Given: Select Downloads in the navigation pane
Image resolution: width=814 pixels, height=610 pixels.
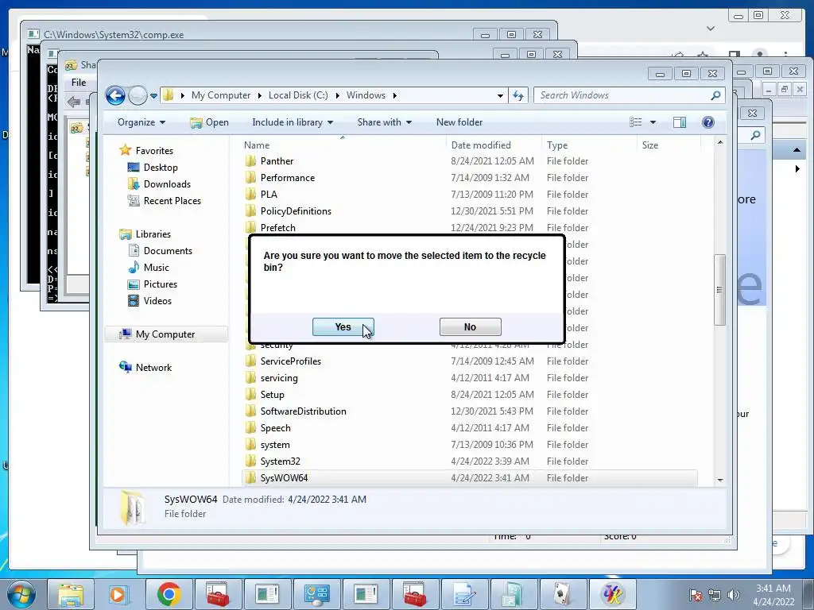Looking at the screenshot, I should coord(167,184).
